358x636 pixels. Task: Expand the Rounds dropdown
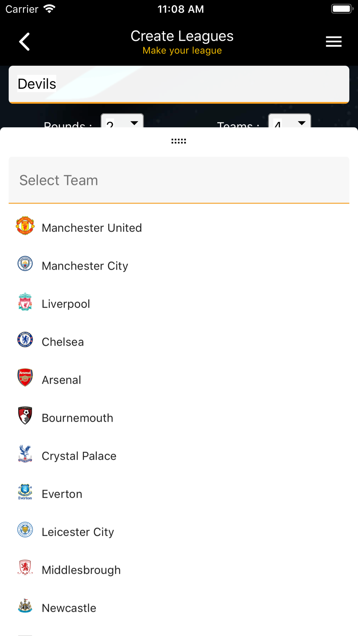click(x=122, y=122)
